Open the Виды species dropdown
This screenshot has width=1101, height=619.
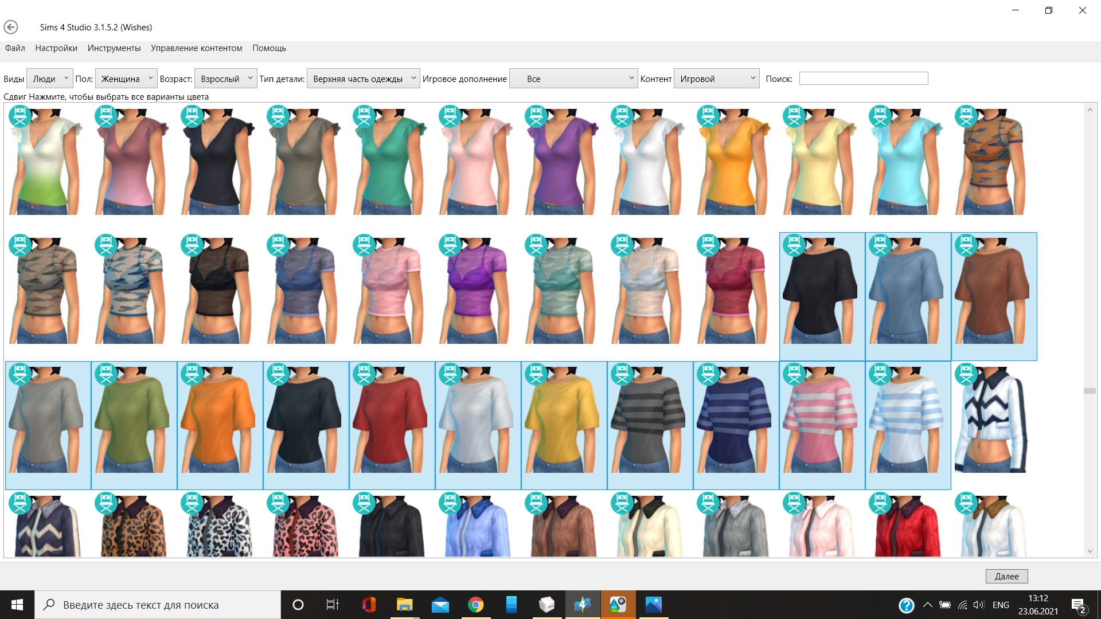[x=50, y=79]
